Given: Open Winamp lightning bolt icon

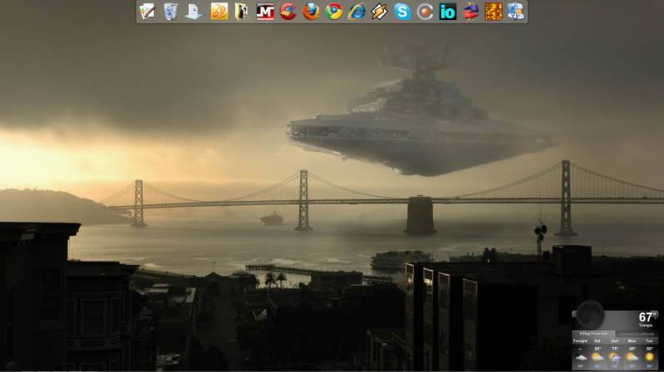Looking at the screenshot, I should pyautogui.click(x=379, y=12).
